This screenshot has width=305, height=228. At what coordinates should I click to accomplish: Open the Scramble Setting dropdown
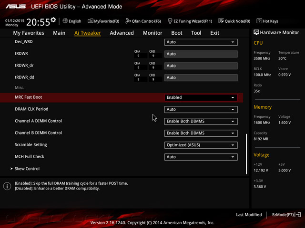click(201, 145)
